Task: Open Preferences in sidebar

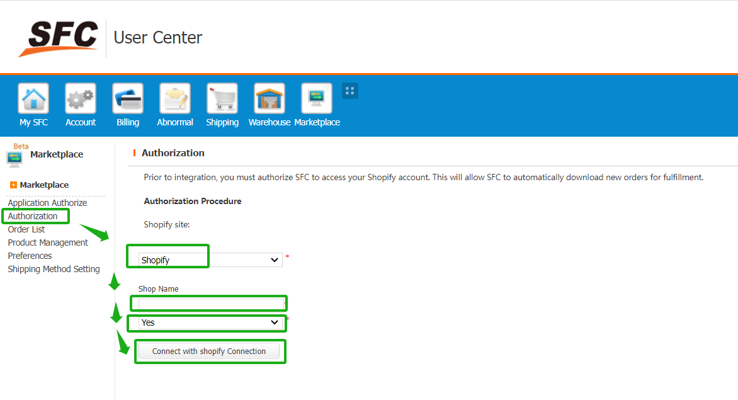Action: click(30, 256)
